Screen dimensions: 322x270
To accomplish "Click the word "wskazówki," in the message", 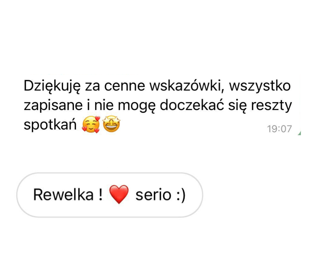I will click(x=187, y=86).
